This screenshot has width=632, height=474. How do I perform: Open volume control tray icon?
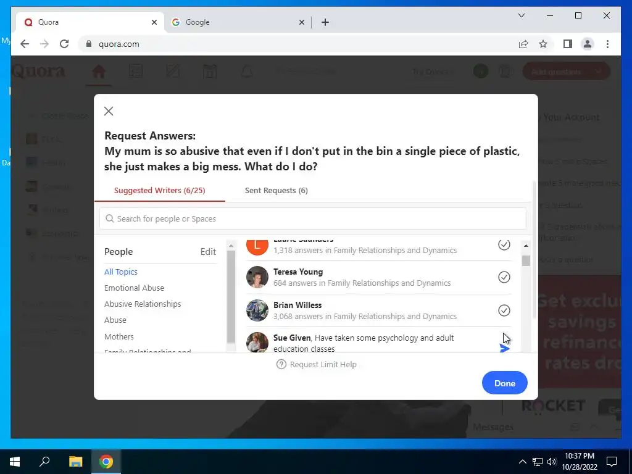click(x=552, y=462)
